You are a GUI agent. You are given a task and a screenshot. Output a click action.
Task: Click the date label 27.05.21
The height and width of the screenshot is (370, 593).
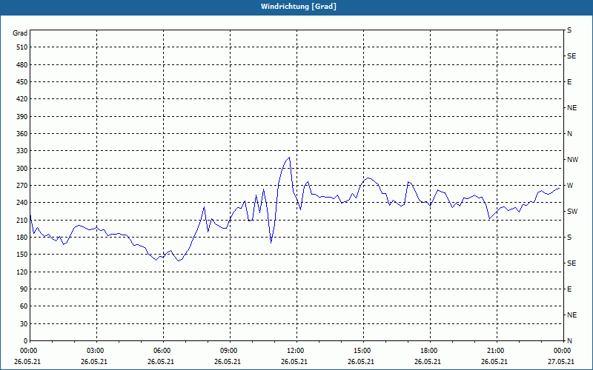tap(561, 362)
